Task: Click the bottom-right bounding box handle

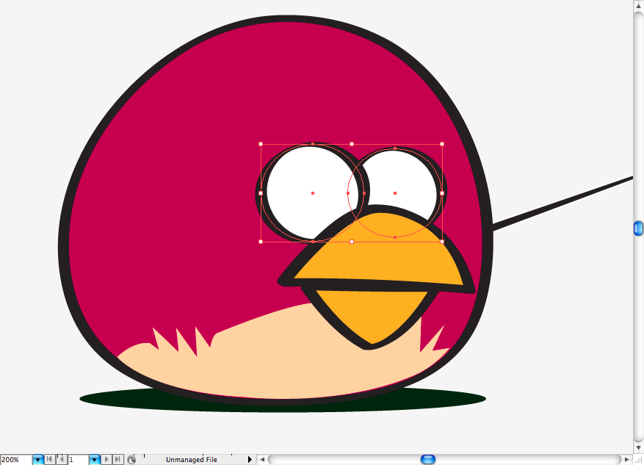Action: 442,242
